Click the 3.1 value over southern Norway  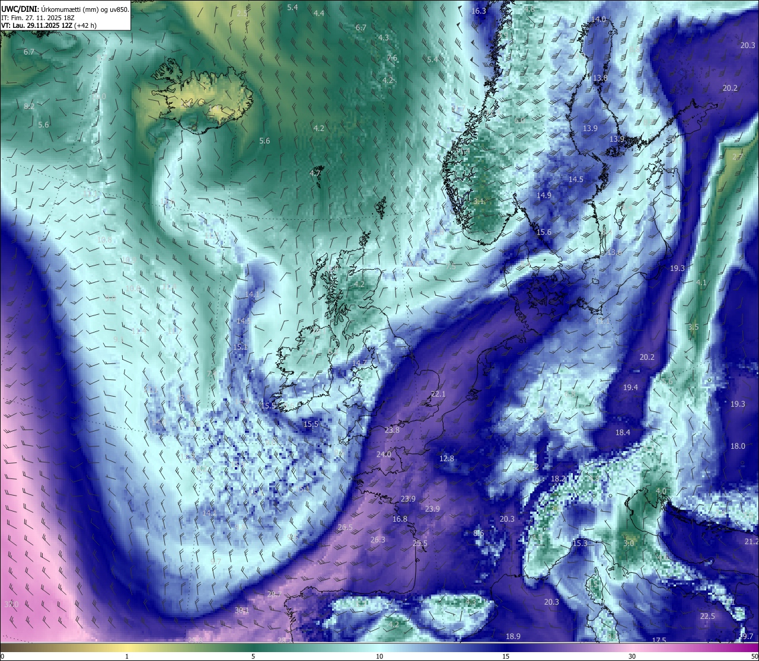tap(479, 201)
